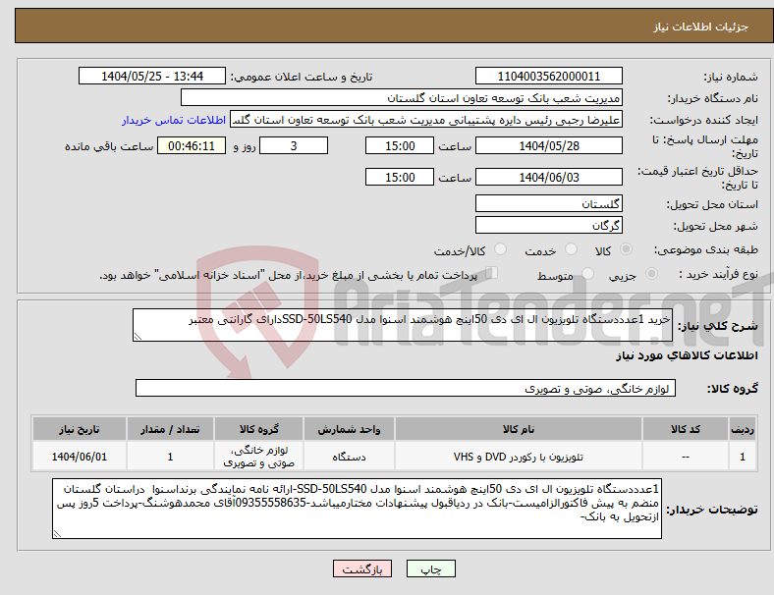Select the کالا radio button
Screen dimensions: 774x595
(626, 249)
